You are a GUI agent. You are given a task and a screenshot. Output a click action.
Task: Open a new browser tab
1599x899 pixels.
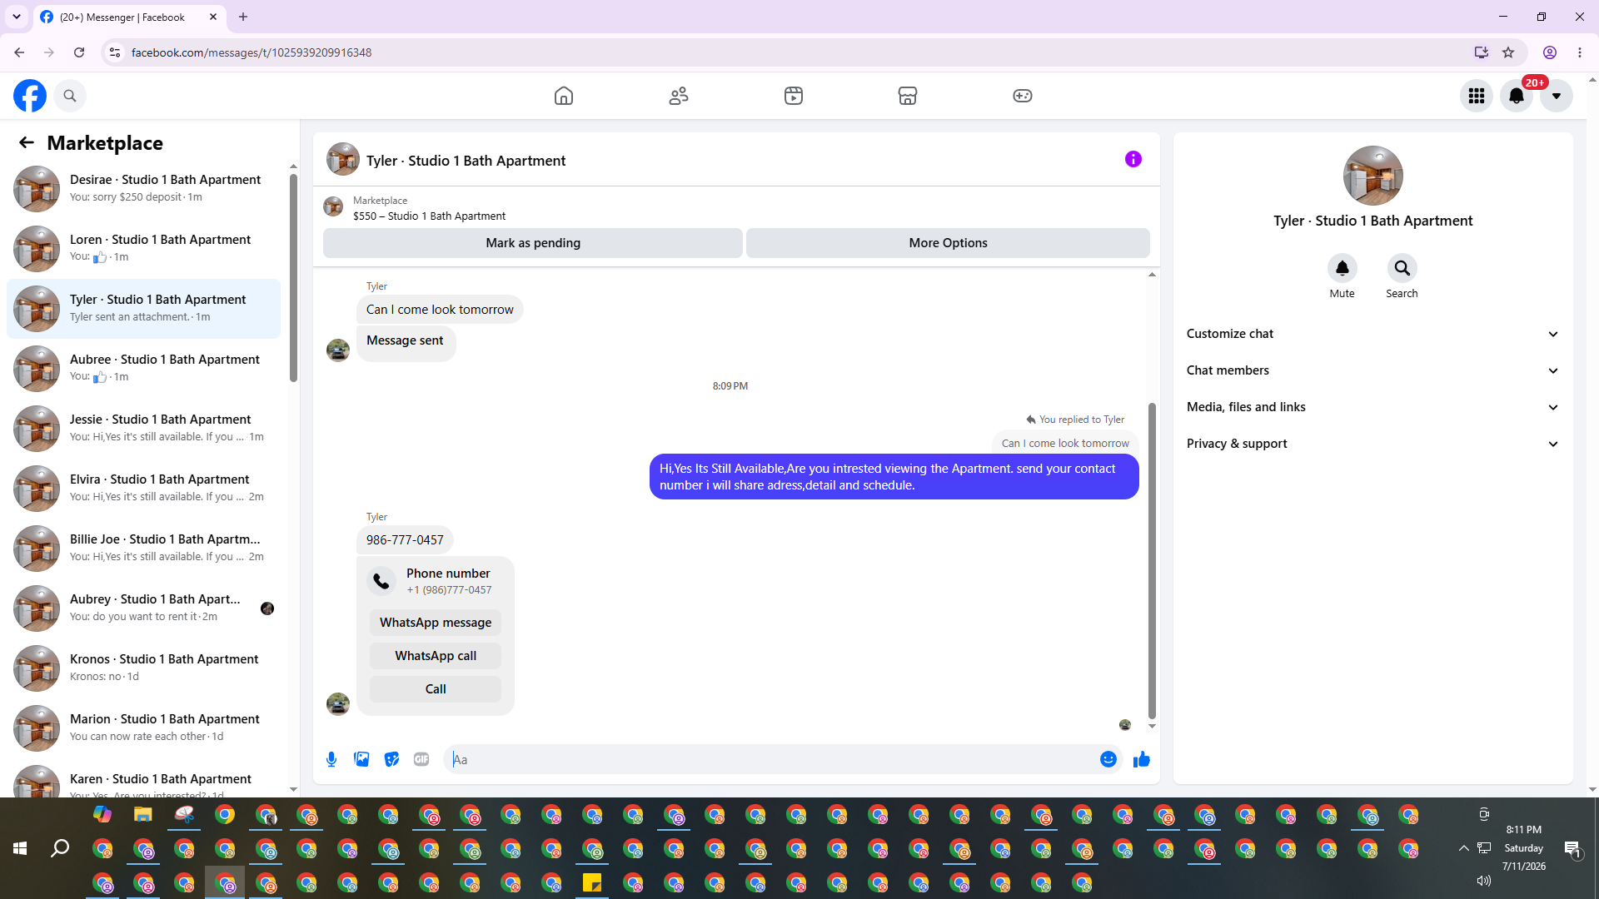click(x=243, y=17)
